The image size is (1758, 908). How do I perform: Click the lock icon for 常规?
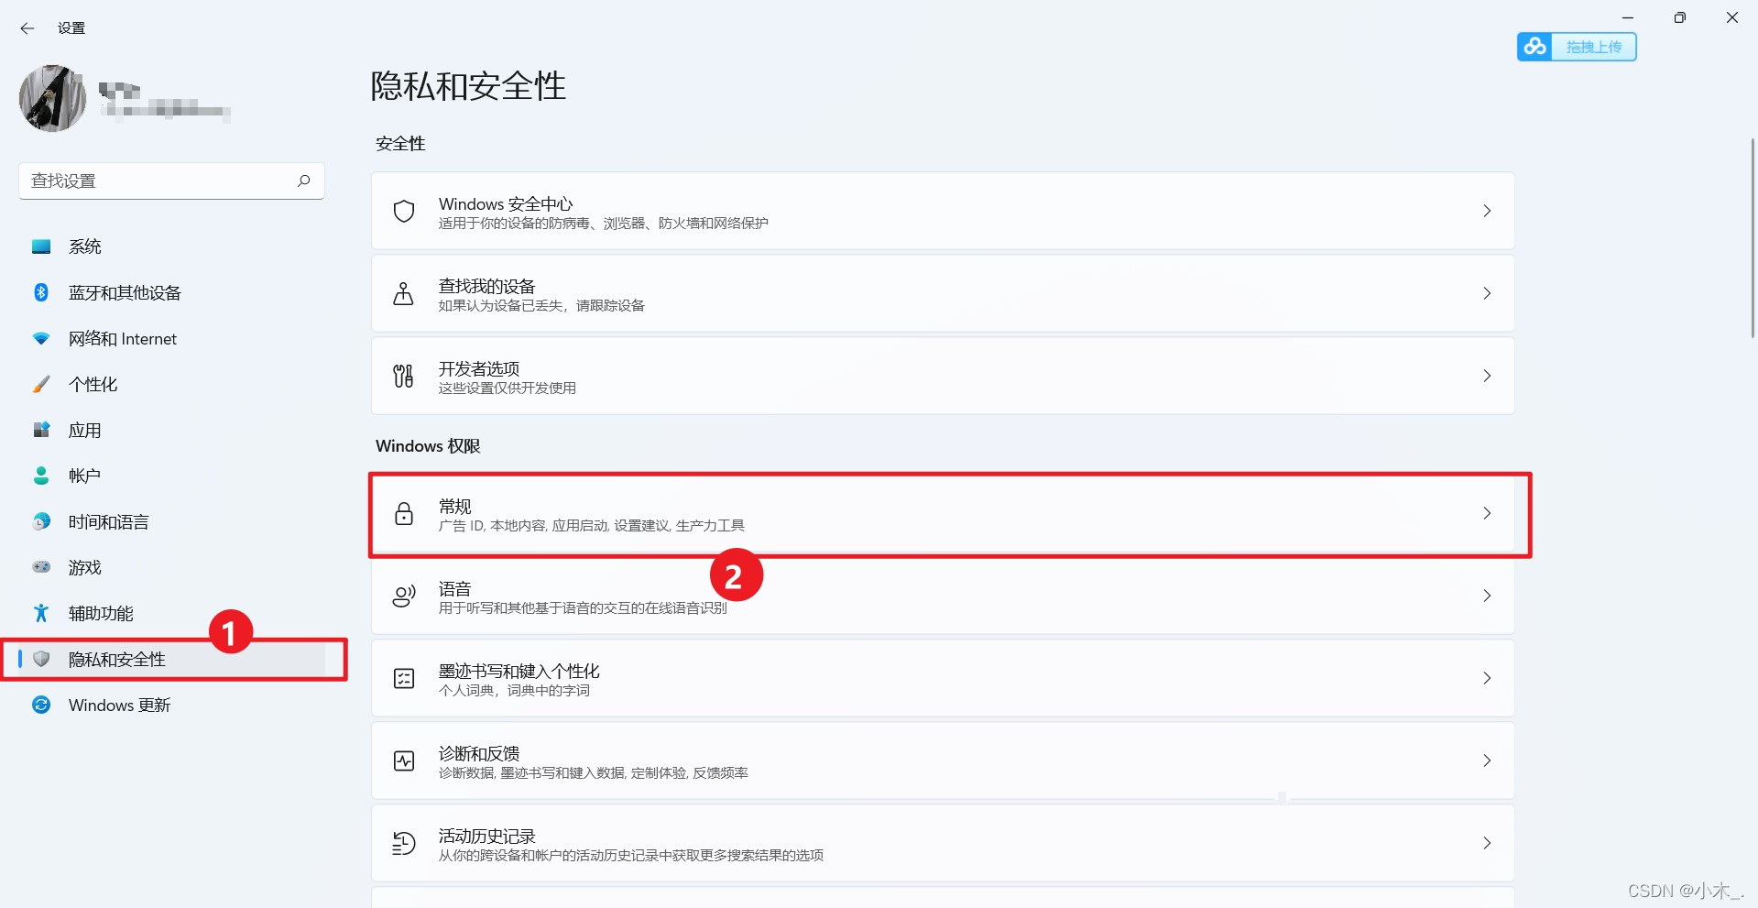pos(404,513)
